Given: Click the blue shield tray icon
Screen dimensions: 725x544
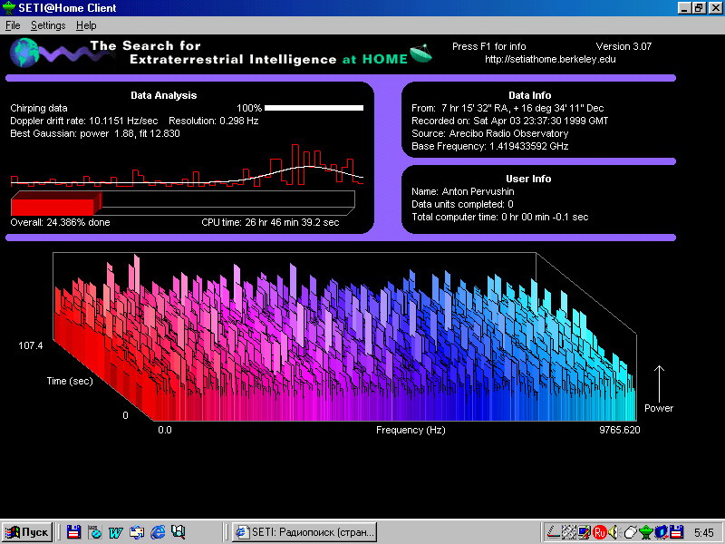Looking at the screenshot, I should (662, 532).
